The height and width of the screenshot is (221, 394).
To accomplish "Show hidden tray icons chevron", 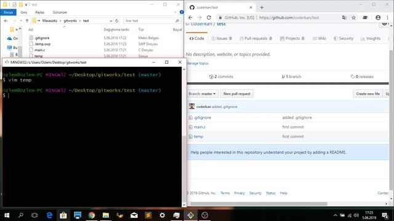I will click(335, 215).
